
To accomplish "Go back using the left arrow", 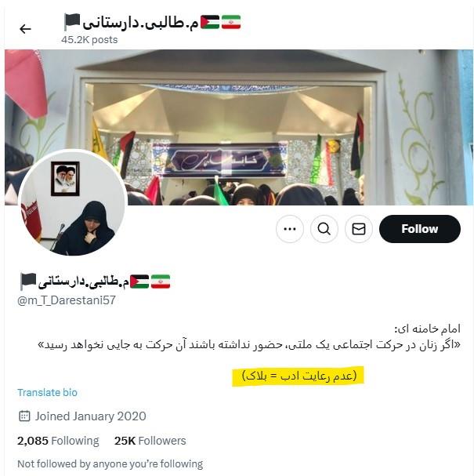I will (x=25, y=29).
